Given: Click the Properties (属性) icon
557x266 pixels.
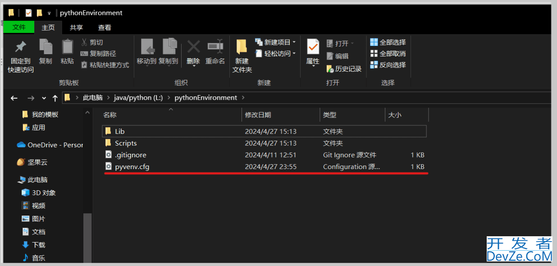Looking at the screenshot, I should 313,47.
